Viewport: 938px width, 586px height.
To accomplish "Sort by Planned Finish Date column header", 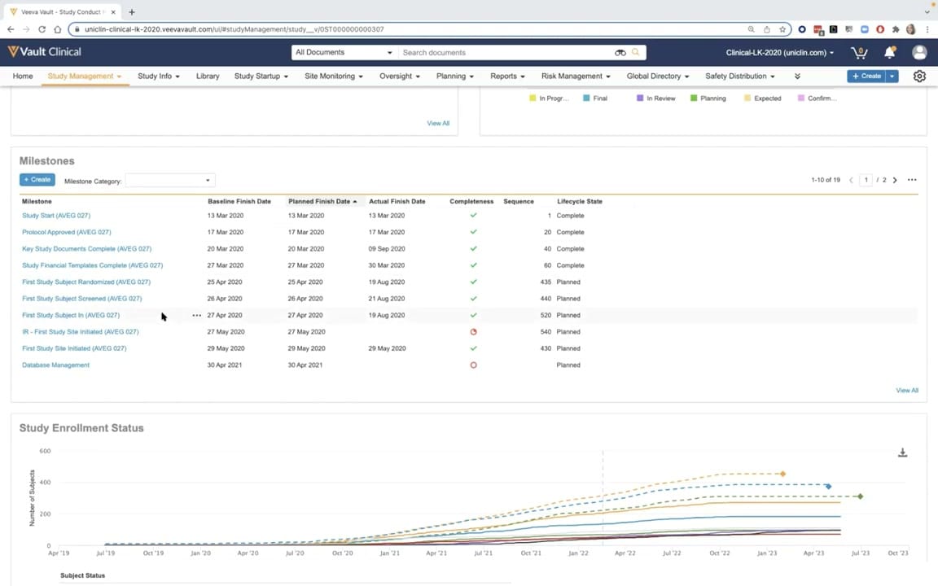I will pyautogui.click(x=322, y=202).
